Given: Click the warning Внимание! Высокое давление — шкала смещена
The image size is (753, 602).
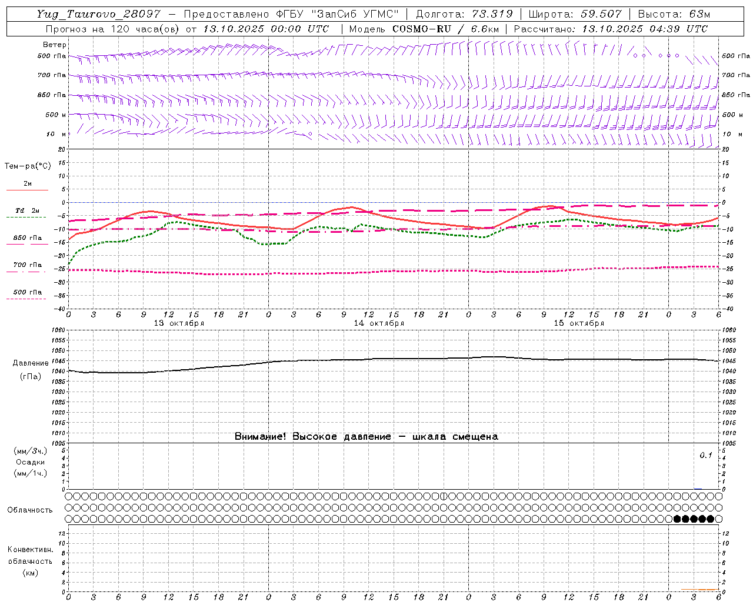Looking at the screenshot, I should coord(366,436).
